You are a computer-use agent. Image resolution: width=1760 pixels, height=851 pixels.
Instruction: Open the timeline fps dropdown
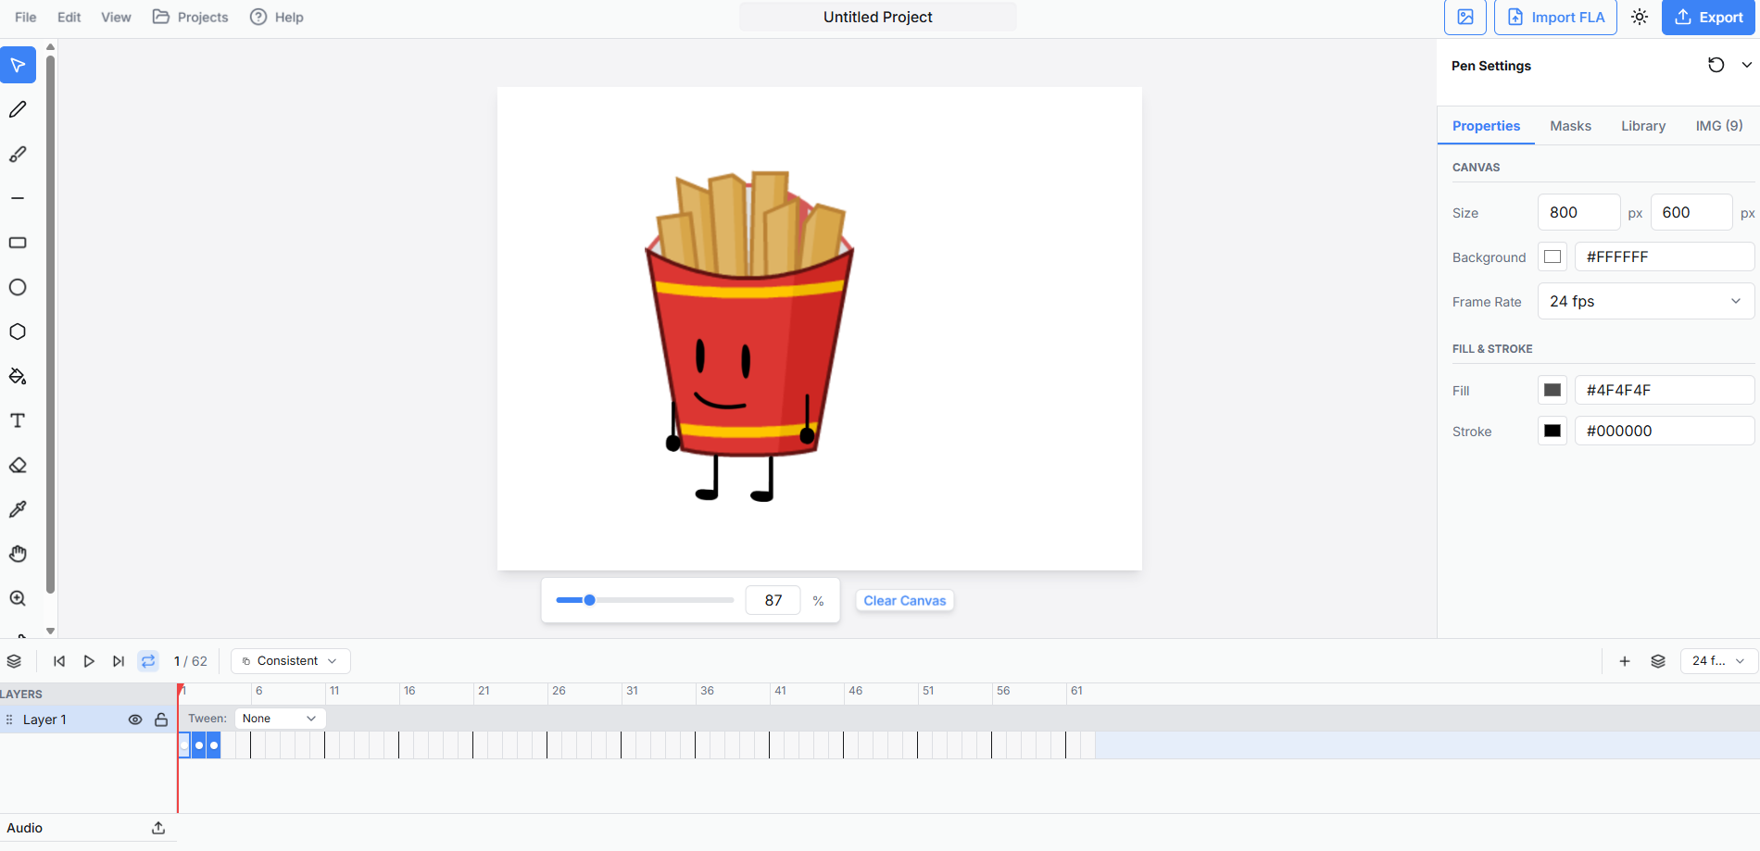tap(1718, 661)
